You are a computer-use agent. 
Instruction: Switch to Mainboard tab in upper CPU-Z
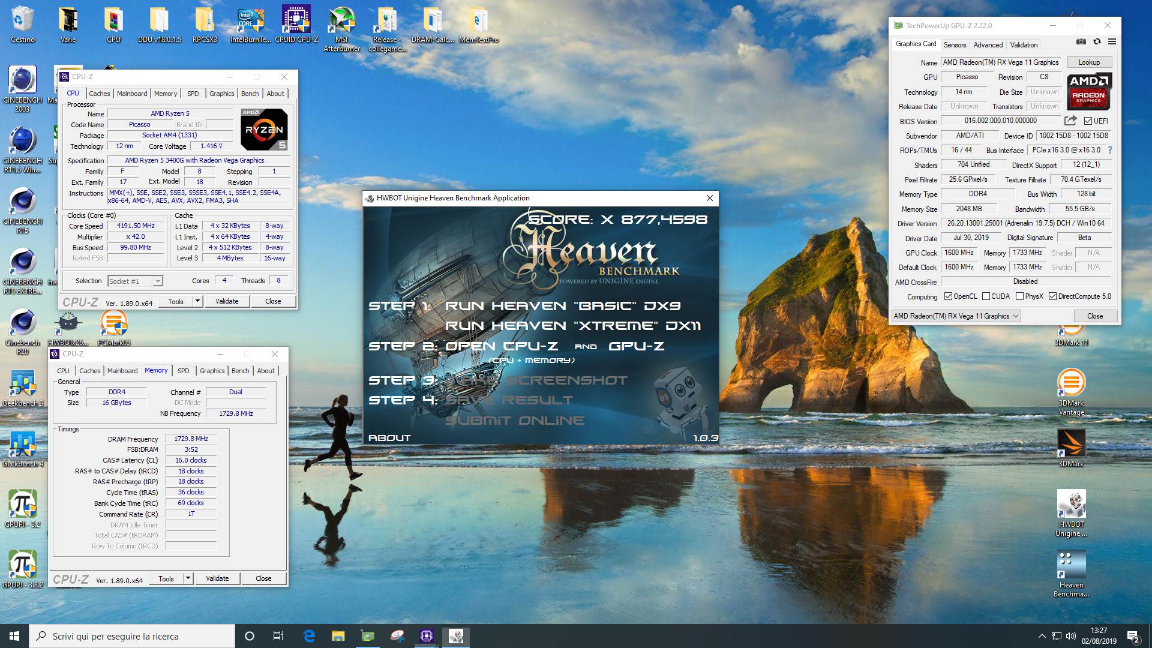(x=132, y=94)
